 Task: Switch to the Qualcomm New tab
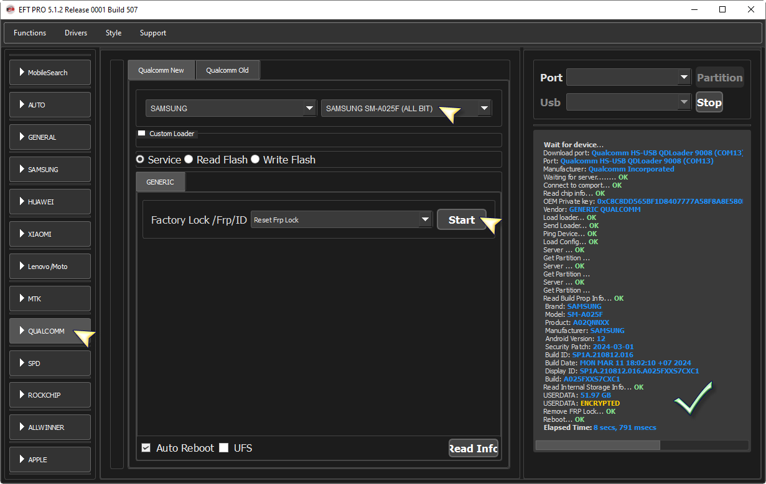(161, 70)
